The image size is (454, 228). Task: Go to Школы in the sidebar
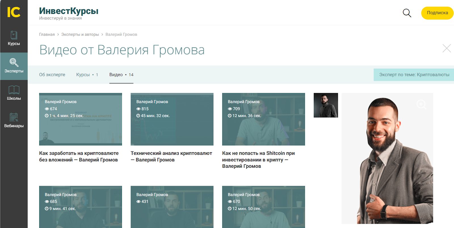(x=14, y=93)
